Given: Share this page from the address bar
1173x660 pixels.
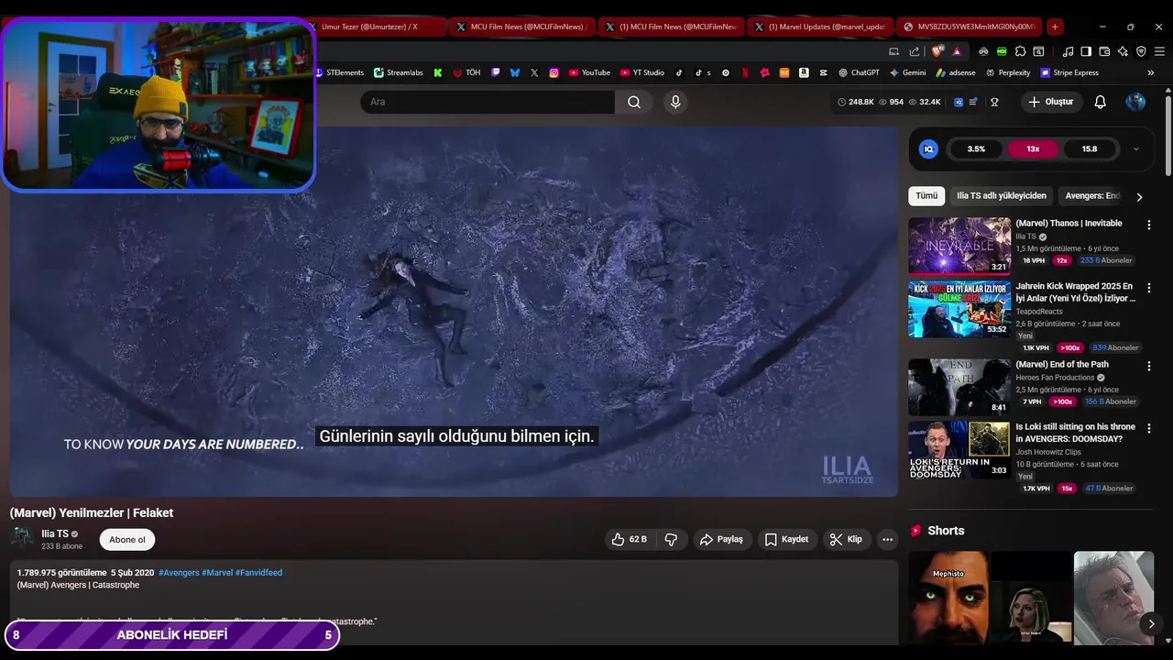Looking at the screenshot, I should point(915,51).
